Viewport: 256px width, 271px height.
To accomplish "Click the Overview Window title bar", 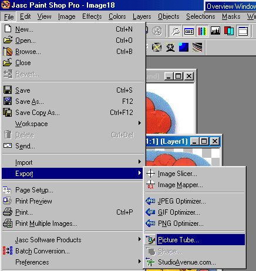I will point(230,6).
